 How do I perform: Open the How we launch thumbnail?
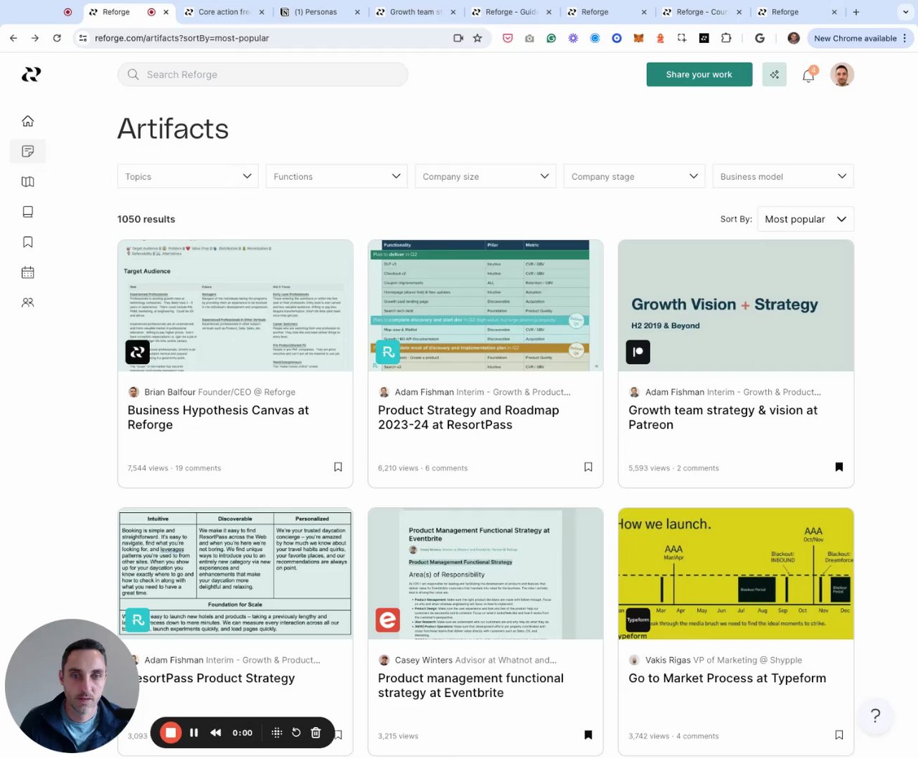(736, 574)
